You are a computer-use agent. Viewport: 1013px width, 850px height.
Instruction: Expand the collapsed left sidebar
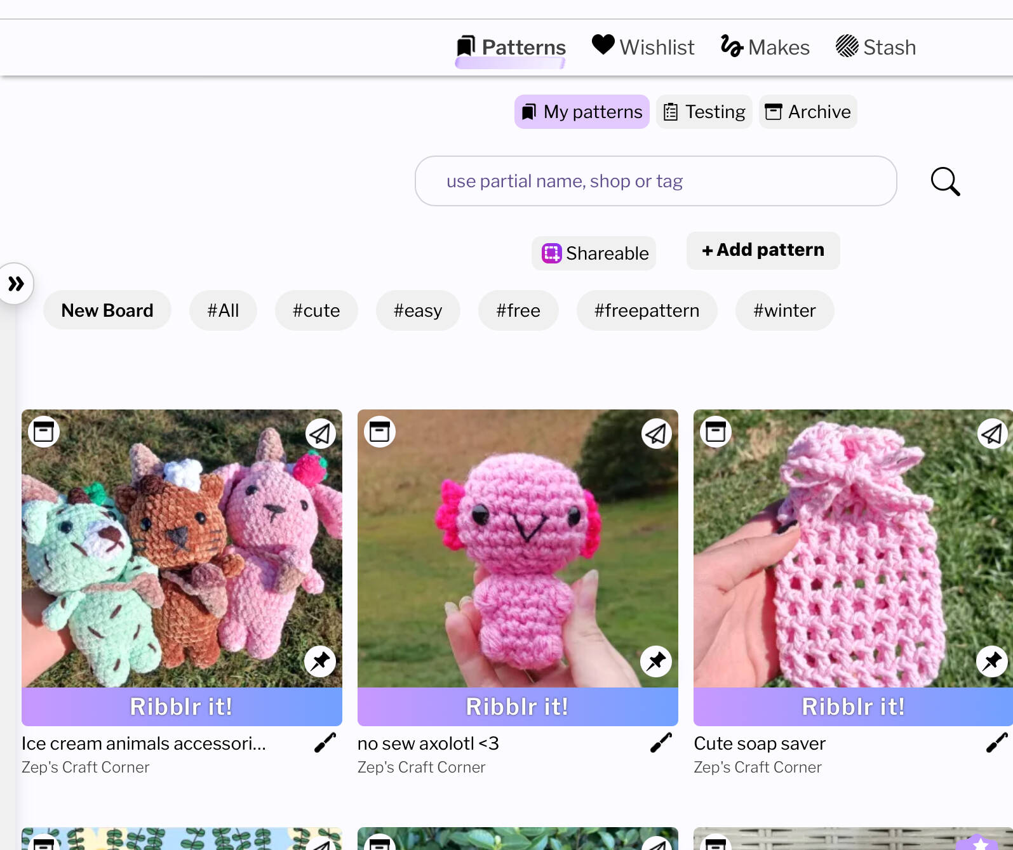16,284
